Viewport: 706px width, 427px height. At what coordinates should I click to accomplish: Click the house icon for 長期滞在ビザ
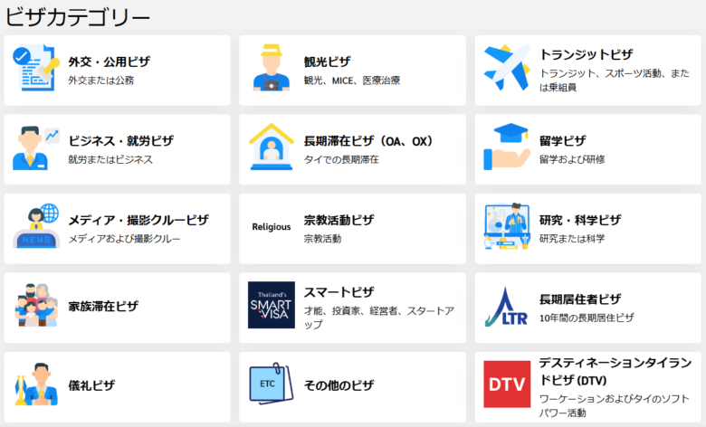click(x=271, y=147)
